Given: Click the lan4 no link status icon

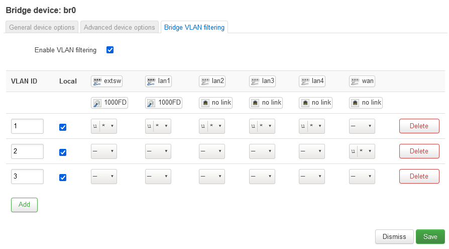Looking at the screenshot, I should [x=305, y=103].
